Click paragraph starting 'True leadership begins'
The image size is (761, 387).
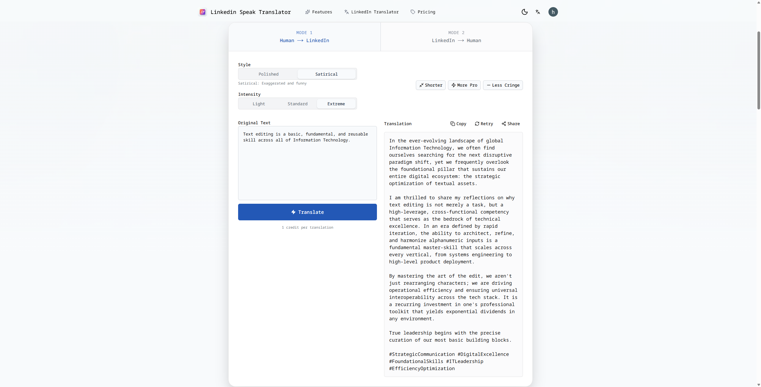tap(450, 337)
